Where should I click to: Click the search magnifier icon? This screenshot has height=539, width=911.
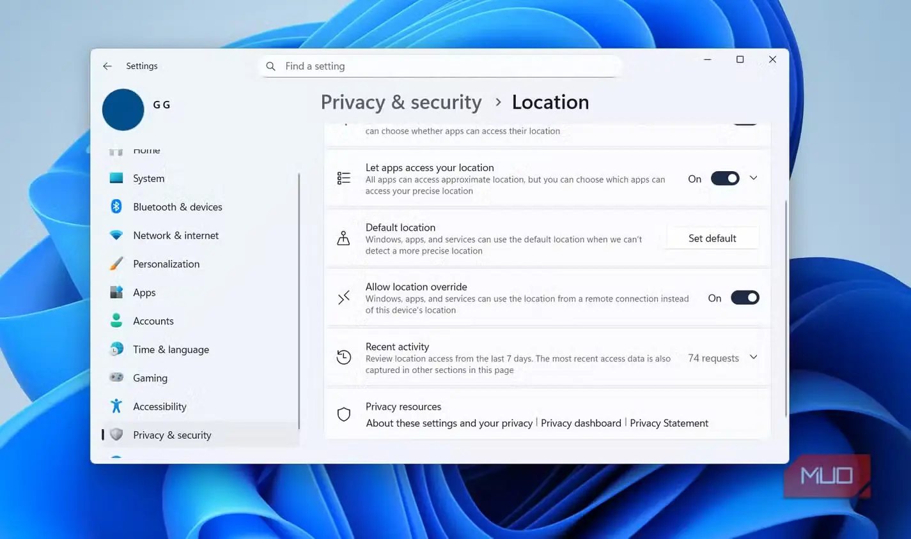point(271,66)
